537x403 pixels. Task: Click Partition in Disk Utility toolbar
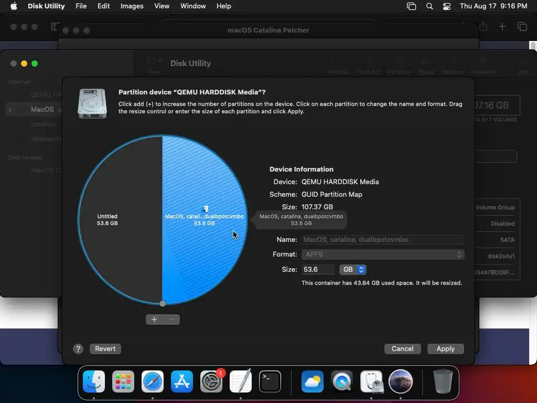(x=399, y=66)
